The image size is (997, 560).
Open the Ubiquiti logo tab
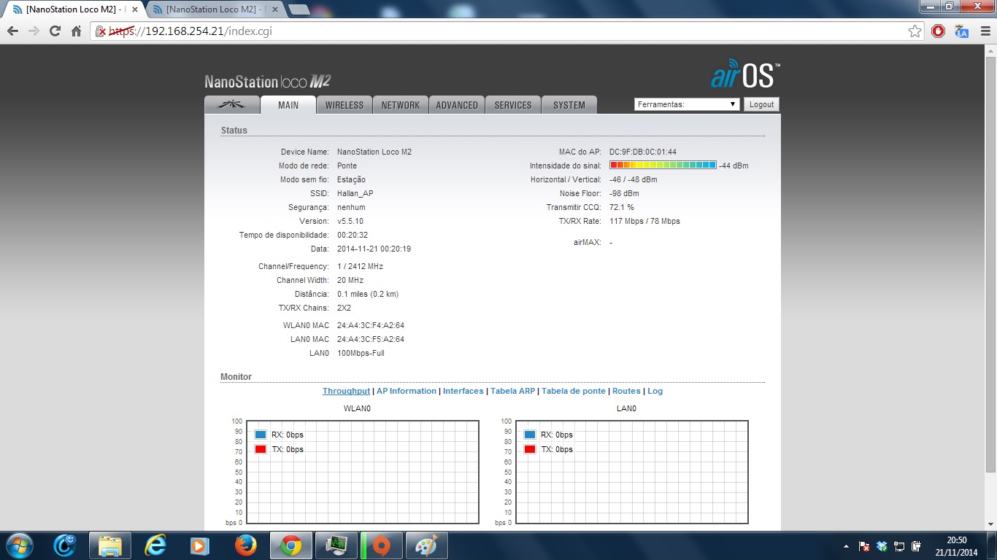[x=232, y=105]
